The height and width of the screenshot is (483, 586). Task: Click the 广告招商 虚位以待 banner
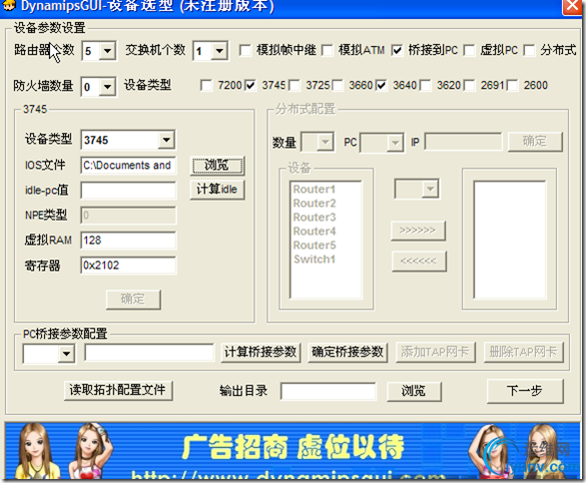point(293,451)
